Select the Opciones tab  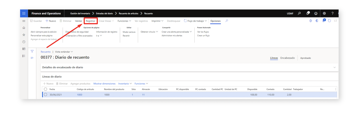(216, 21)
